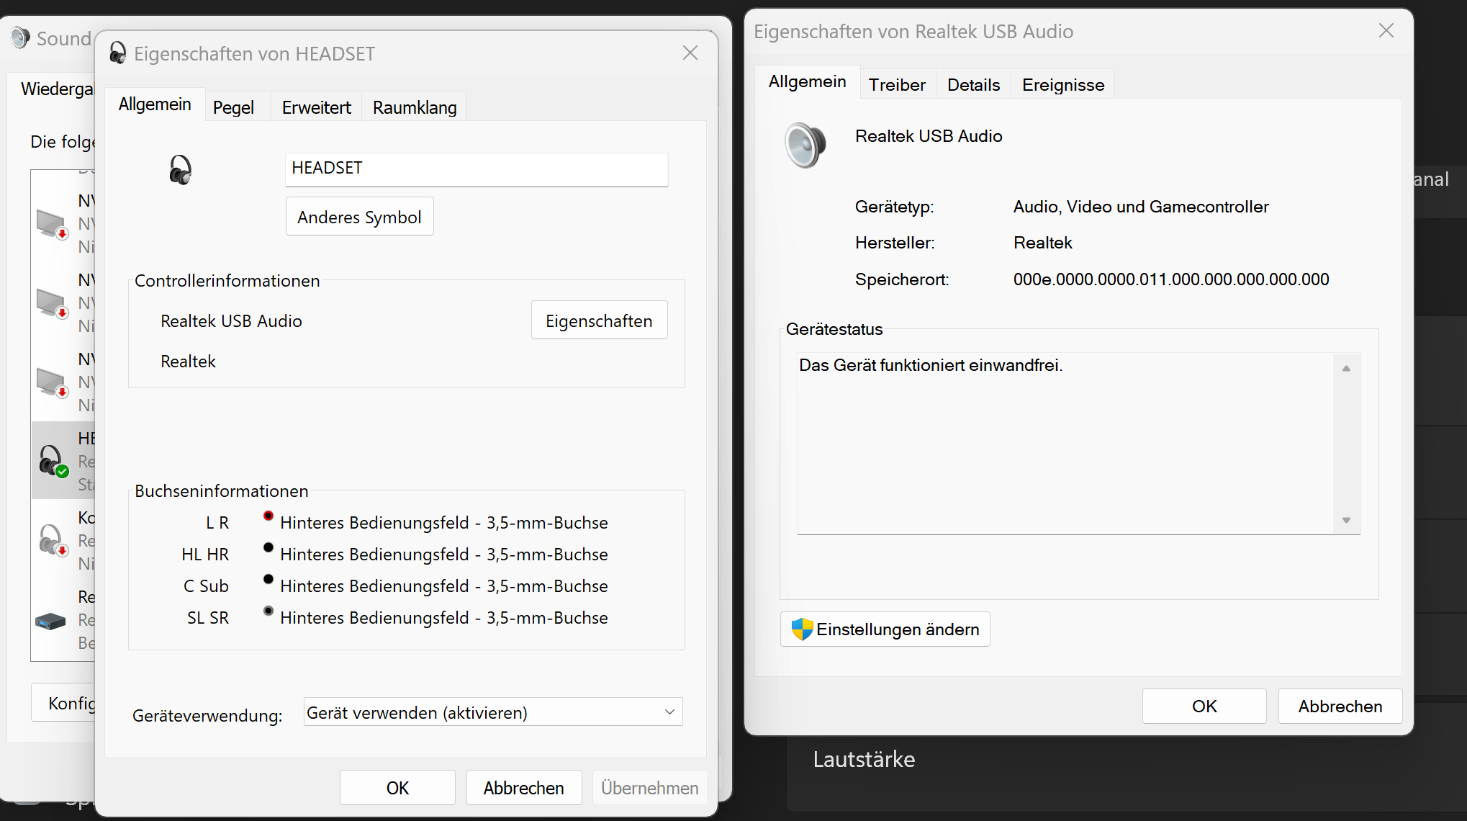The image size is (1467, 821).
Task: Click the gray SL SR jack indicator dot
Action: (268, 611)
